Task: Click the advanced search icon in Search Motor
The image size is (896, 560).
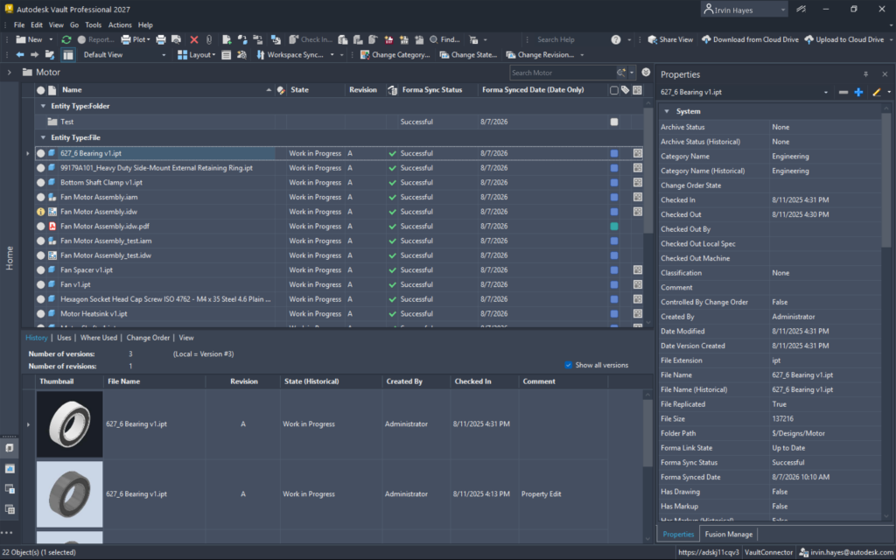Action: (x=621, y=73)
